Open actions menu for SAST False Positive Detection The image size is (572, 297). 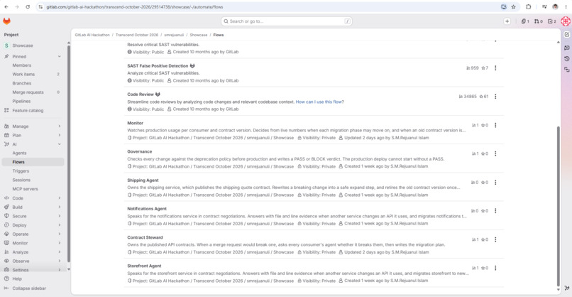pyautogui.click(x=495, y=68)
